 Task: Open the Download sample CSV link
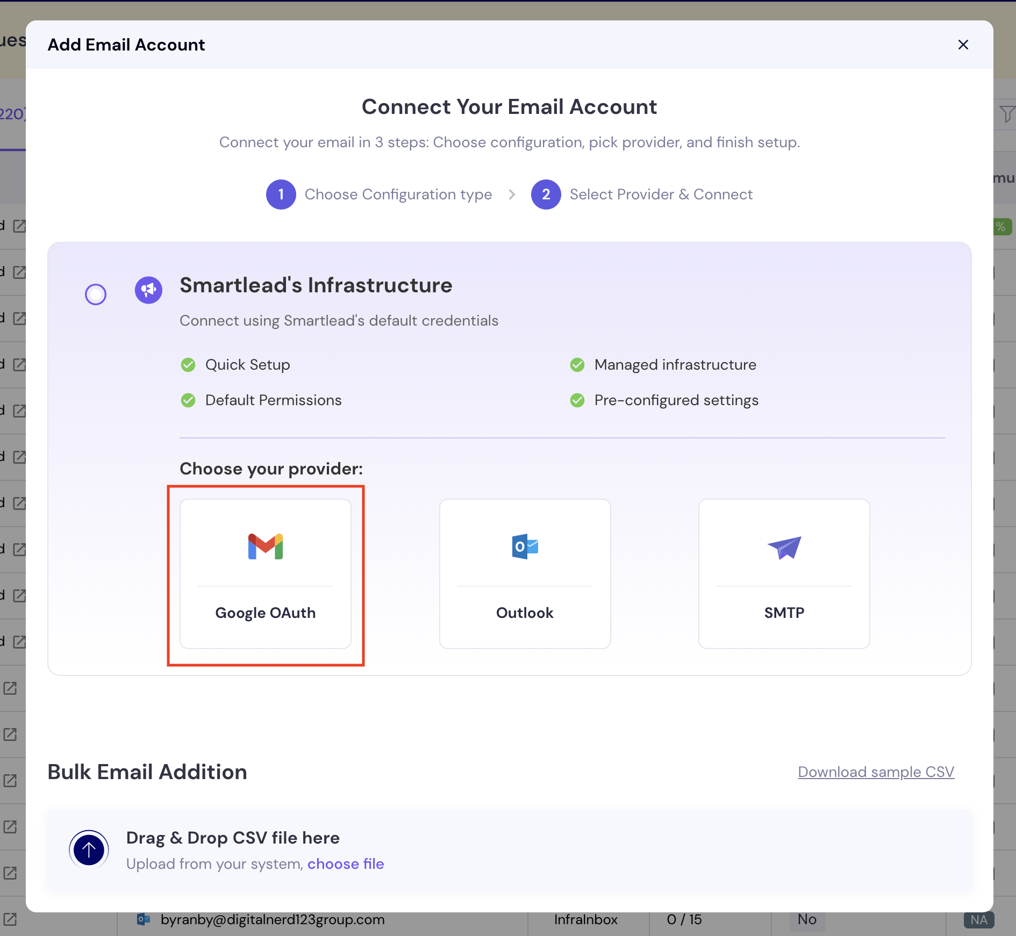[876, 772]
